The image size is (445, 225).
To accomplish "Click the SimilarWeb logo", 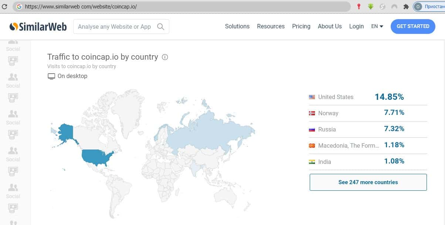I will click(x=38, y=27).
